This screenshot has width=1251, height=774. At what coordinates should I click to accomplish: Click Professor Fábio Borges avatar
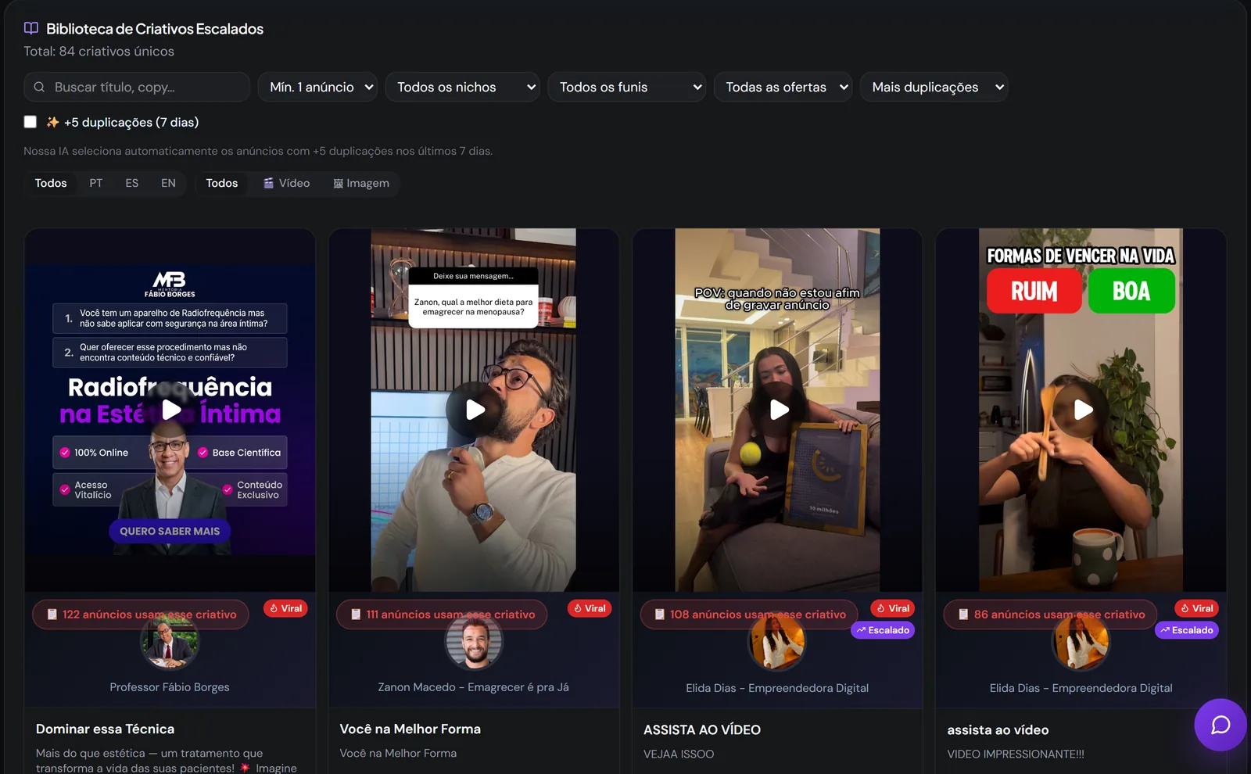point(170,641)
